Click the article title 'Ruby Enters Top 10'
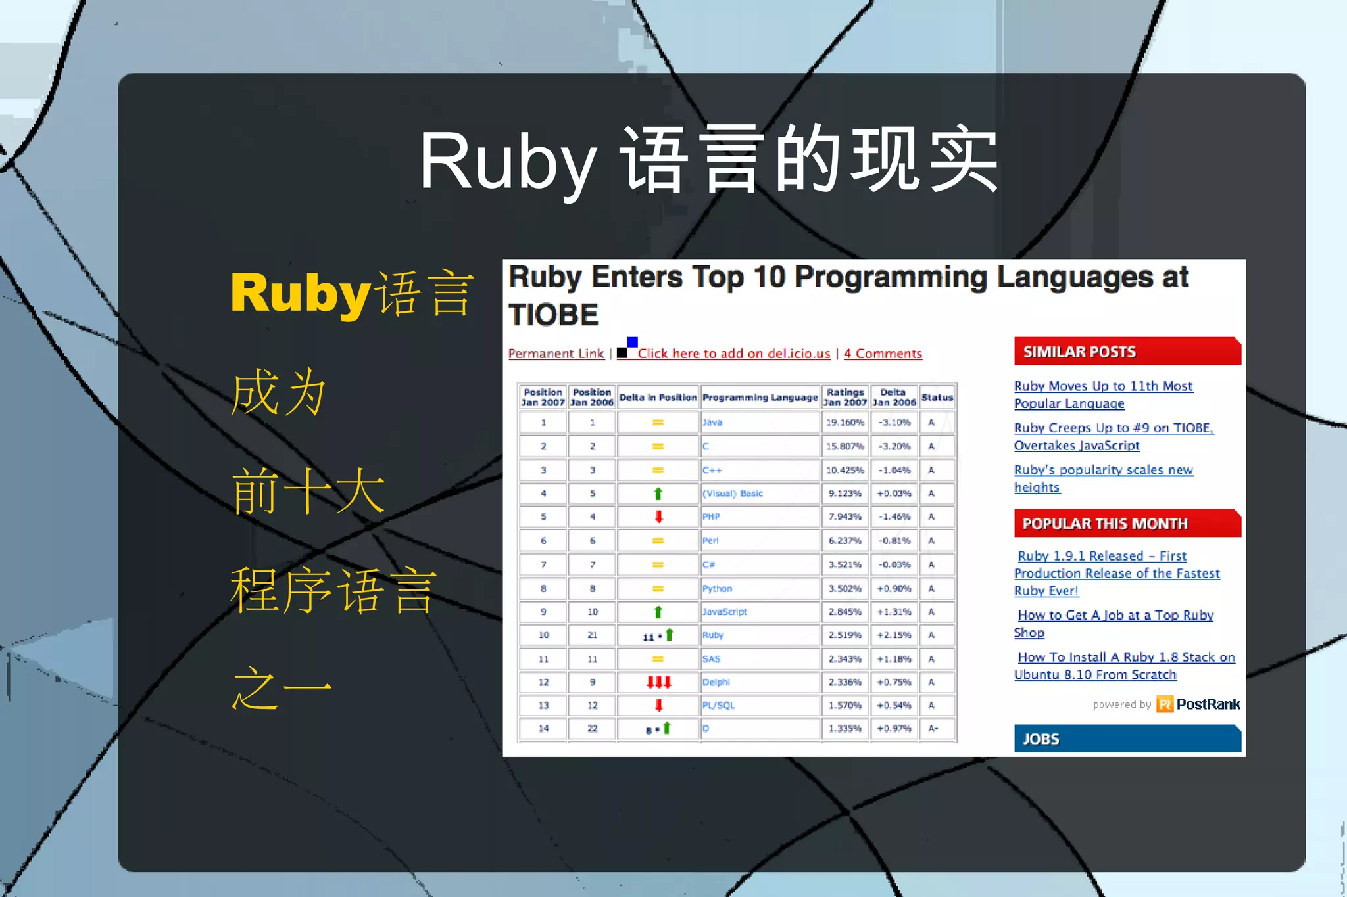Viewport: 1347px width, 897px height. click(848, 295)
